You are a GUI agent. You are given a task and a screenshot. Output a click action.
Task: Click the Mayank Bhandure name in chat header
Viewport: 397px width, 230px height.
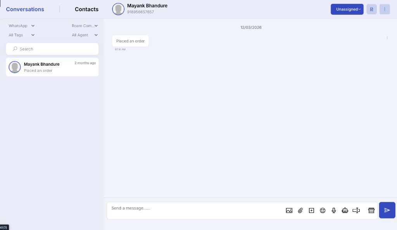click(x=147, y=5)
